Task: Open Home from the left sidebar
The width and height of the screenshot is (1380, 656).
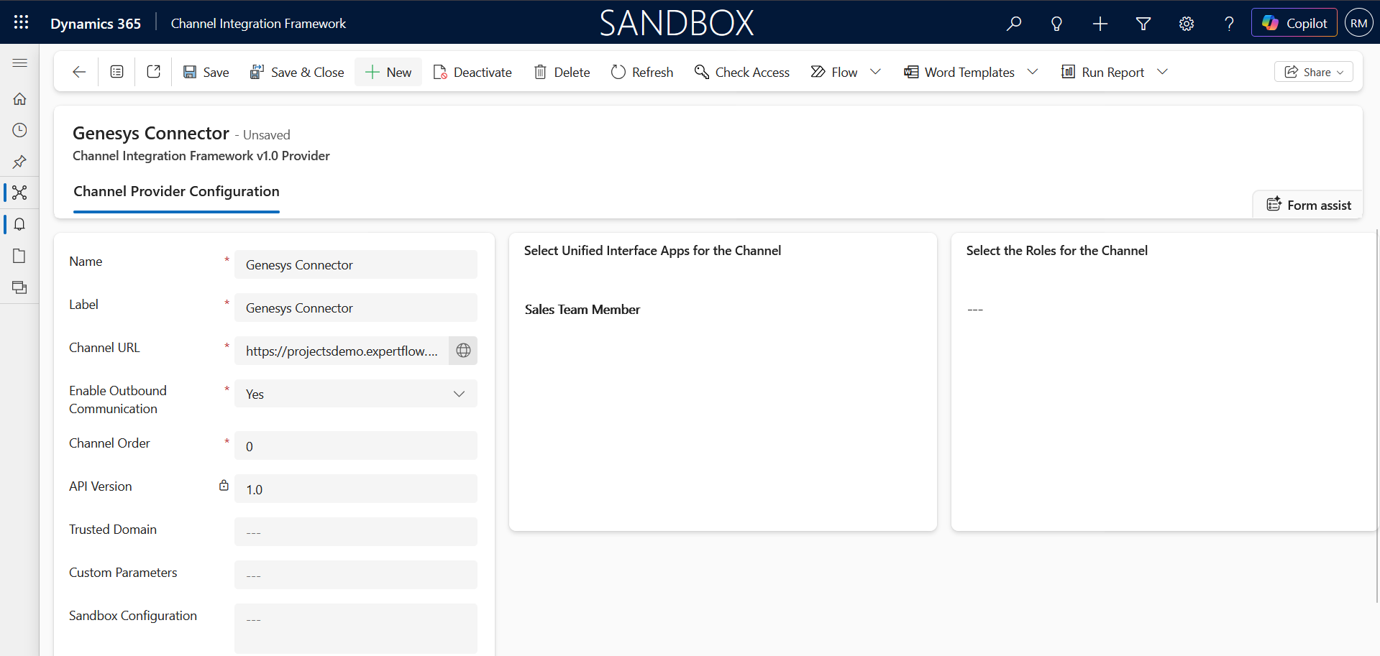Action: (x=19, y=98)
